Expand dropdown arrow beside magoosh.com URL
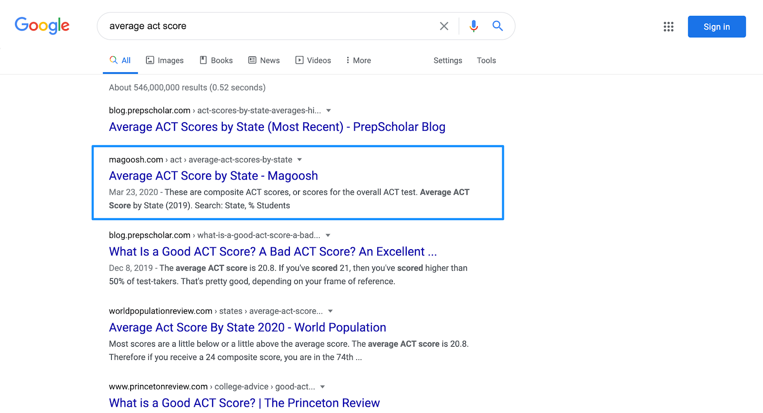 (x=299, y=160)
